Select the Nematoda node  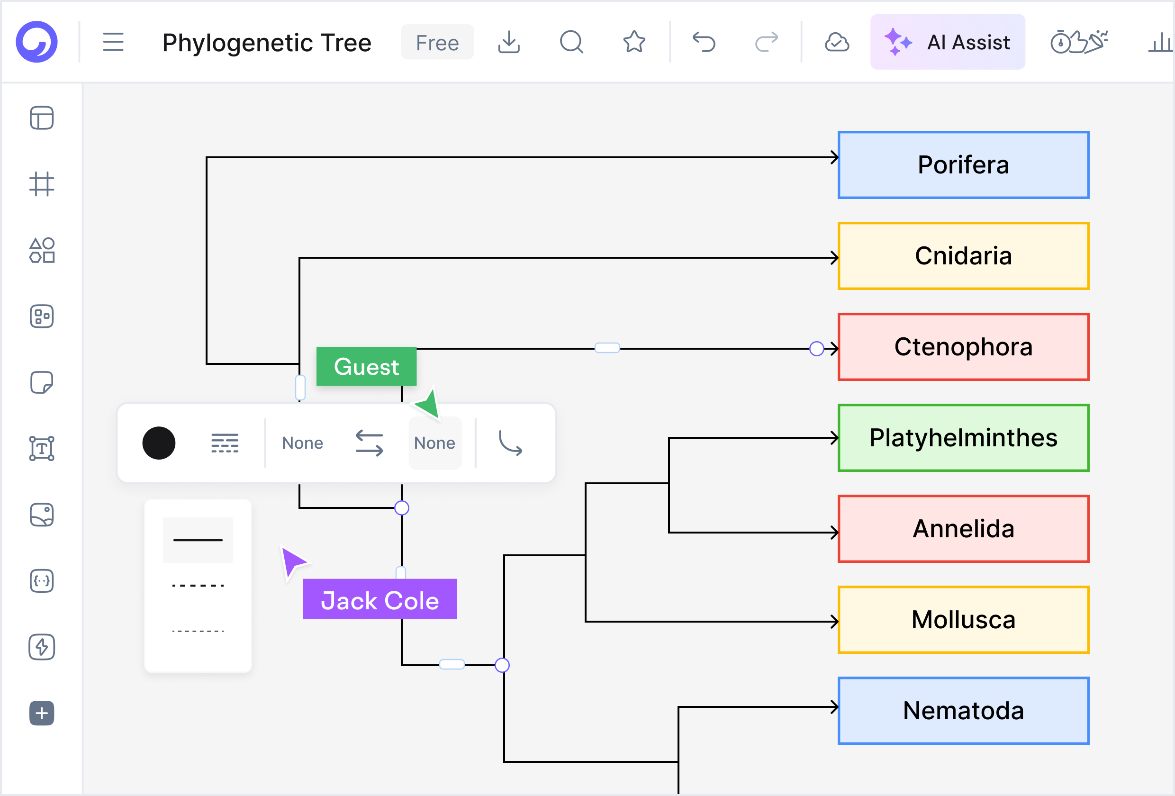963,711
